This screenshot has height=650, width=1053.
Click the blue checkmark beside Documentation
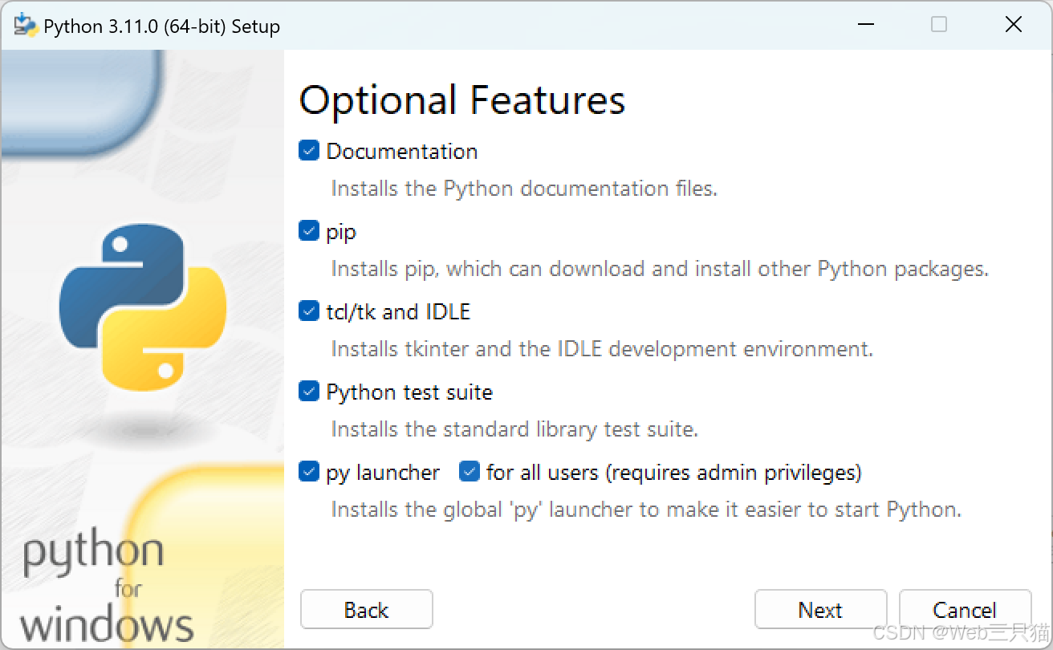[308, 150]
